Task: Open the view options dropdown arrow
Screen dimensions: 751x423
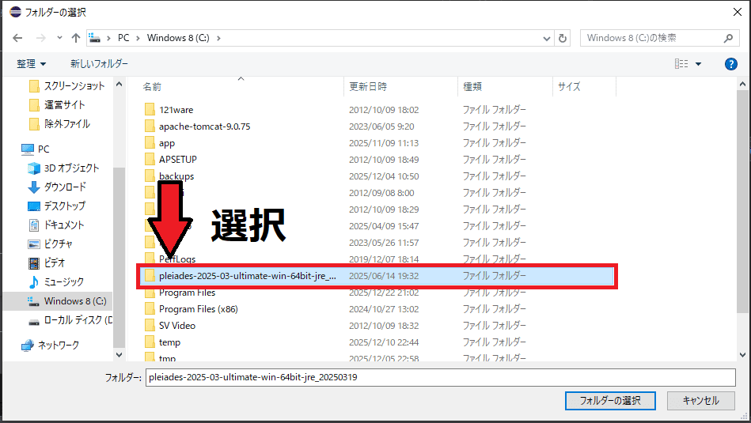Action: (698, 63)
